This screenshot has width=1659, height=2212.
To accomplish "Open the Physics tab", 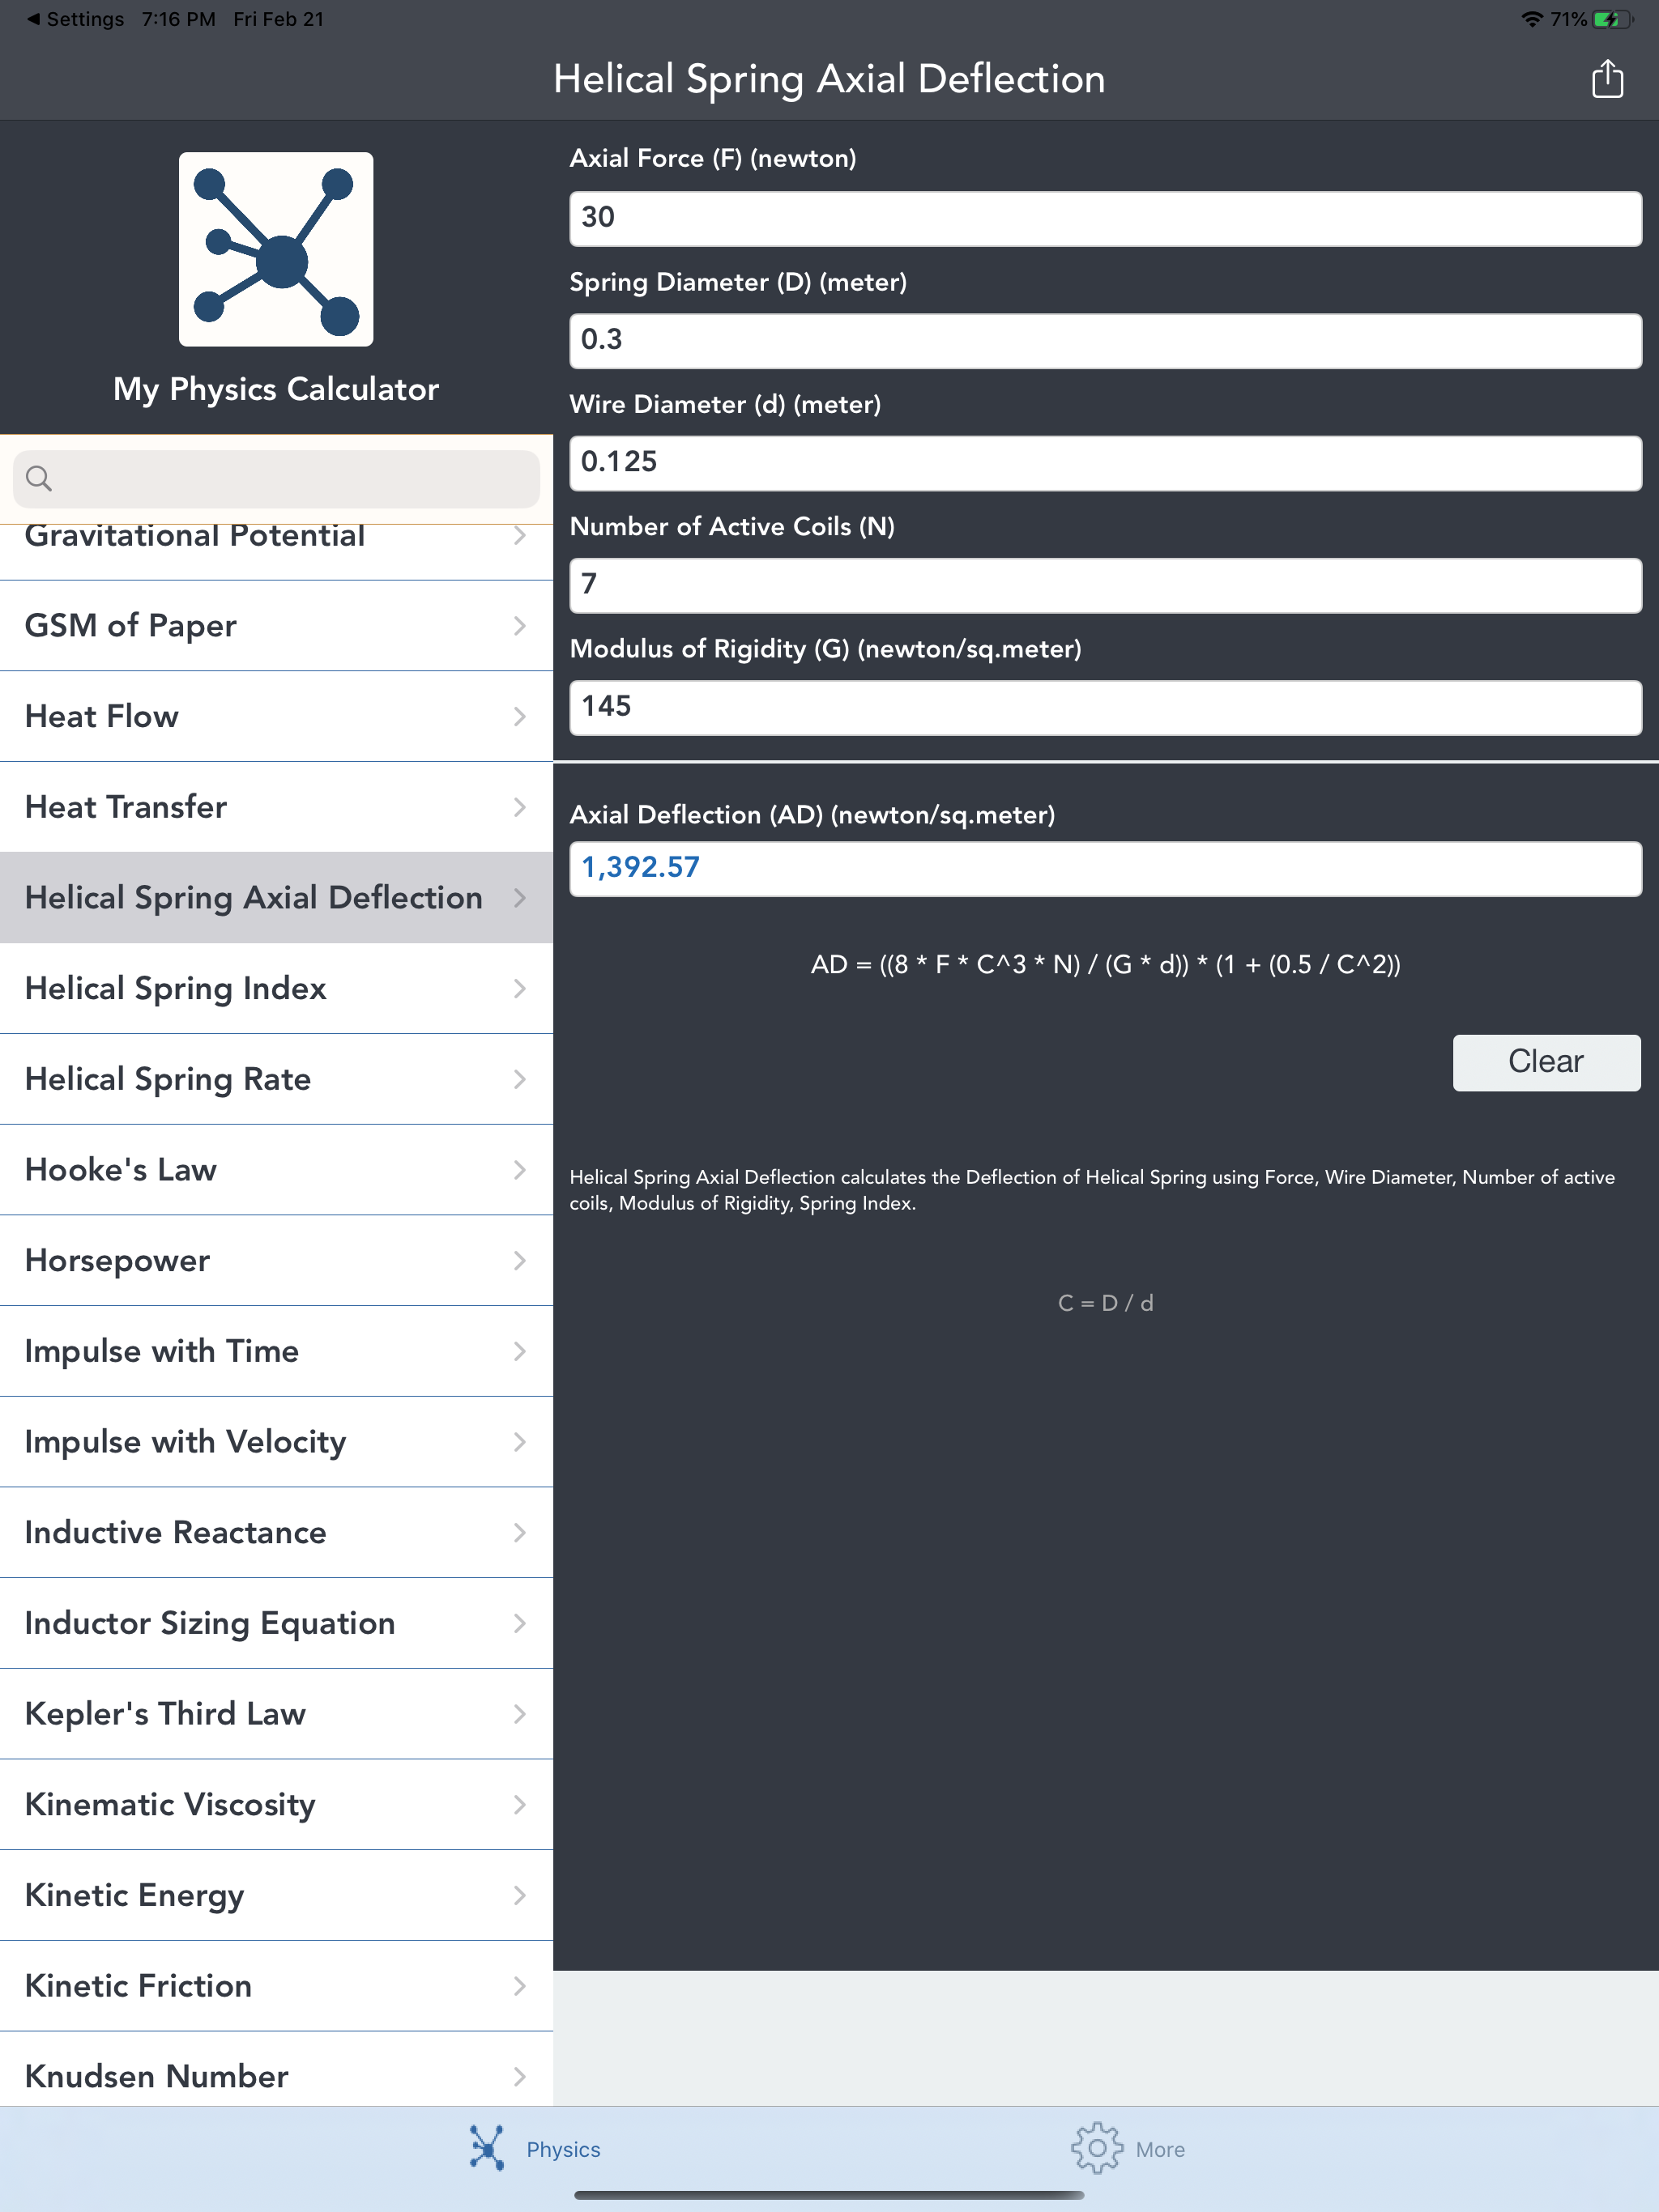I will pos(535,2149).
